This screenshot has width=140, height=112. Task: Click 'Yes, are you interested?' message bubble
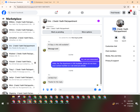(x=89, y=59)
